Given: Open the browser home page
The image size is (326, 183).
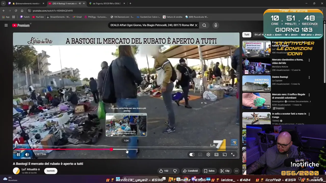Looking at the screenshot, I should click(x=22, y=11).
